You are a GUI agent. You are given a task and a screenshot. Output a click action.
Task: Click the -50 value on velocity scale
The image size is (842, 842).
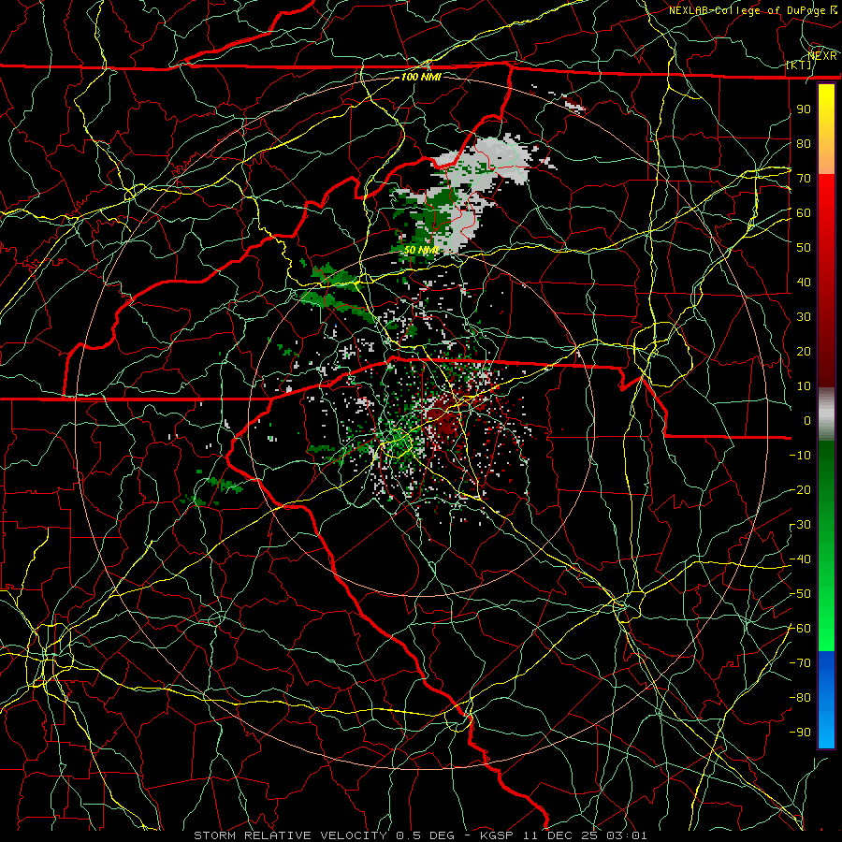(x=800, y=594)
